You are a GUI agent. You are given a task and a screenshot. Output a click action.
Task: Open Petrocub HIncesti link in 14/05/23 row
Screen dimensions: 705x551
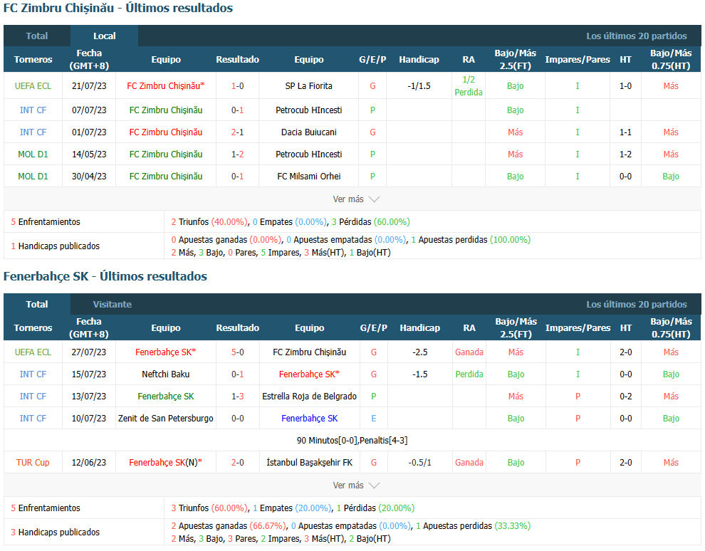309,154
